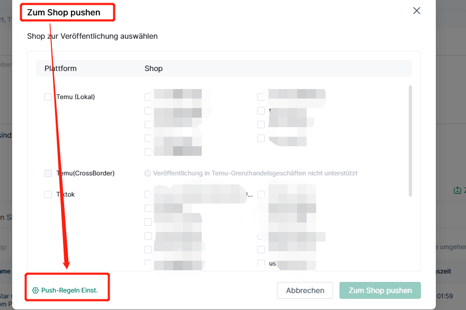Click the greyed Temu(CrossBorder) checkbox

point(48,173)
